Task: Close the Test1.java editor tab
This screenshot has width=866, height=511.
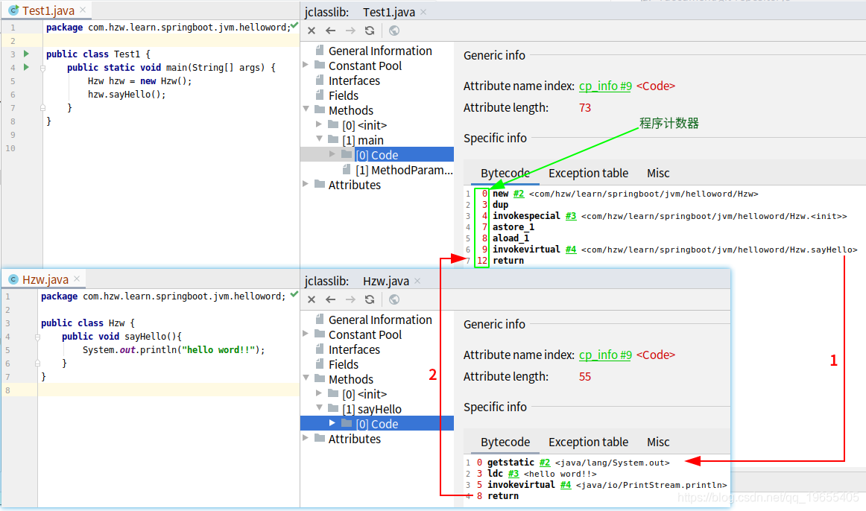Action: [x=83, y=10]
